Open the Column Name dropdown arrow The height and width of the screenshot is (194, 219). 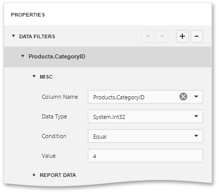point(196,97)
